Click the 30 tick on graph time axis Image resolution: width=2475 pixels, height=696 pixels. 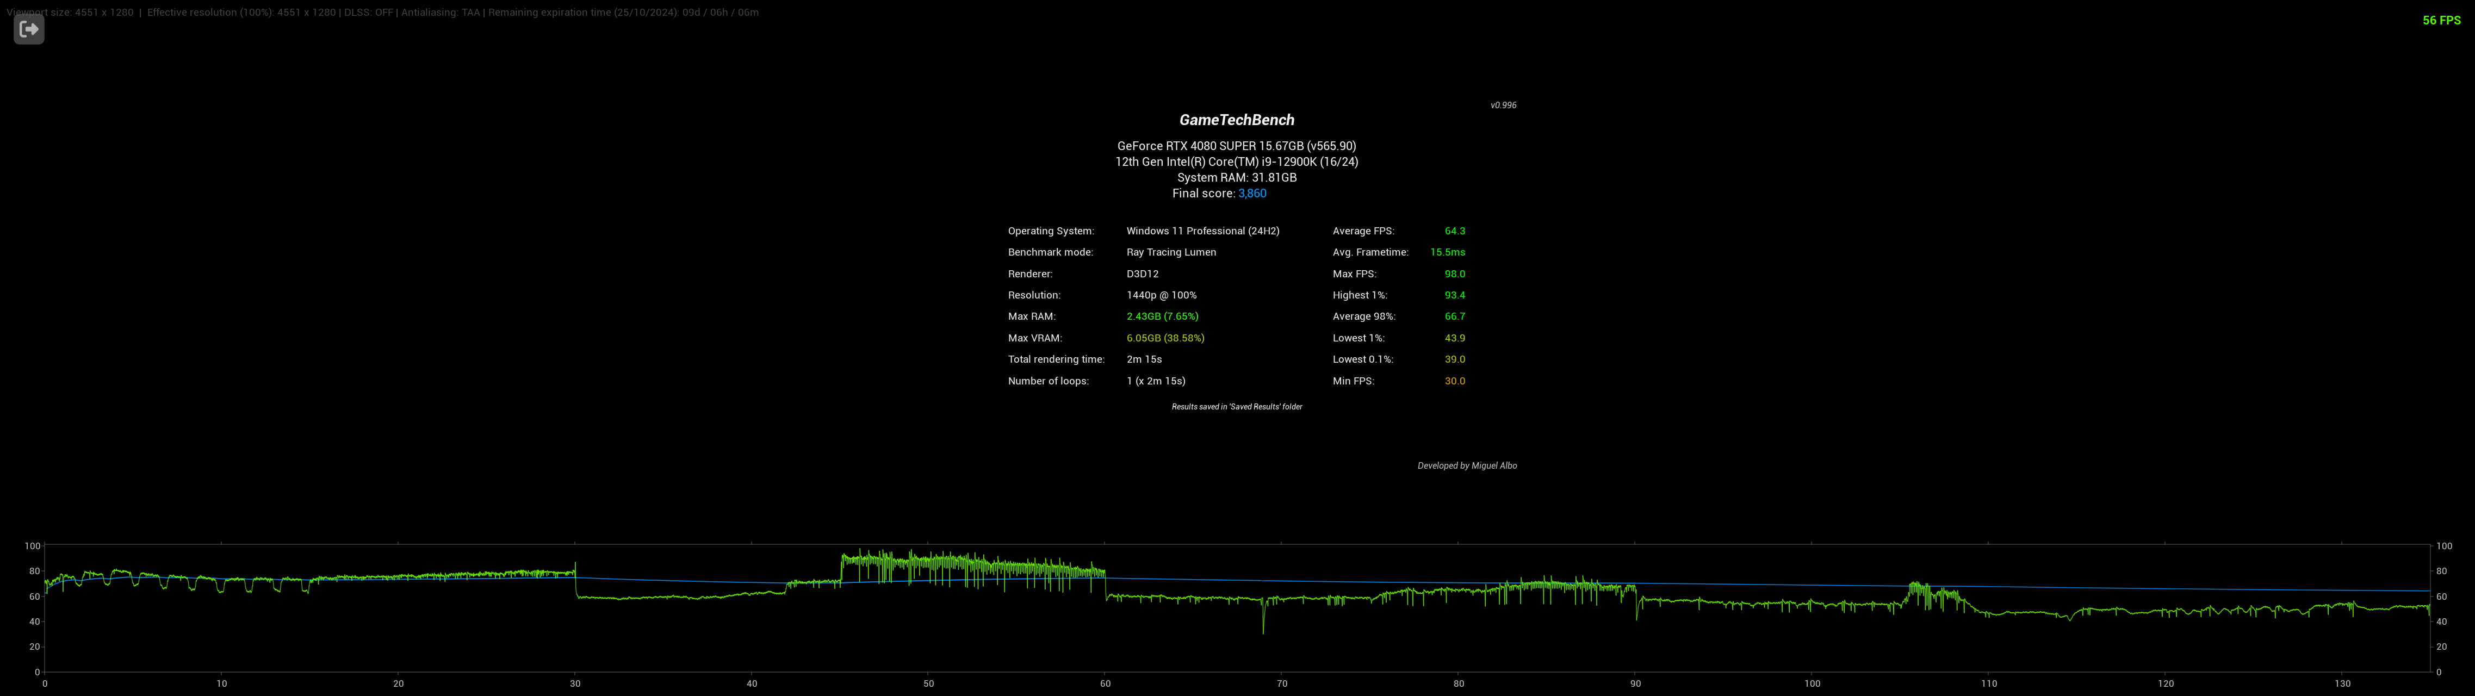click(574, 685)
